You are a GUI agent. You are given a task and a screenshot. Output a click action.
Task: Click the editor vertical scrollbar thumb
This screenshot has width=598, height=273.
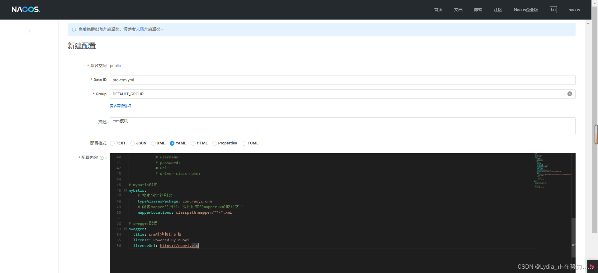[x=573, y=238]
